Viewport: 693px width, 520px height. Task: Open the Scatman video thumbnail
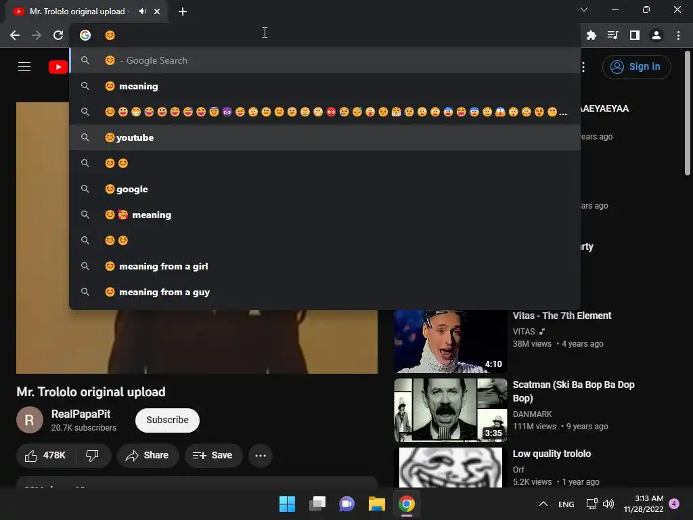450,410
